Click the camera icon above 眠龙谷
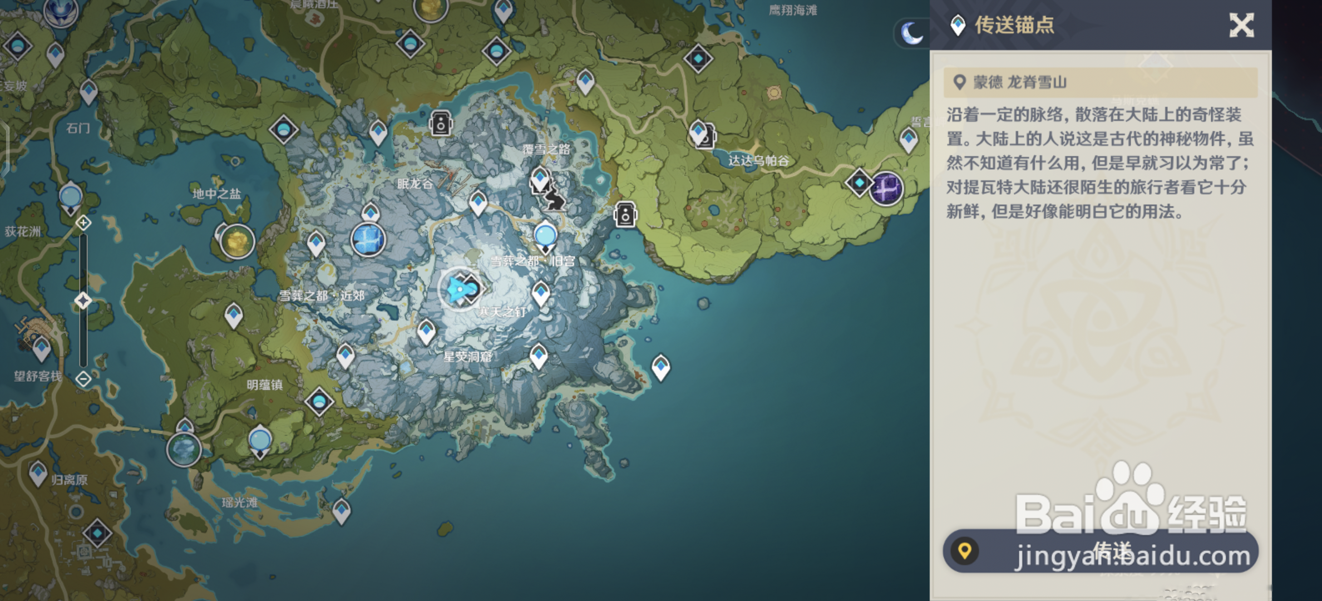This screenshot has width=1322, height=601. (x=440, y=124)
